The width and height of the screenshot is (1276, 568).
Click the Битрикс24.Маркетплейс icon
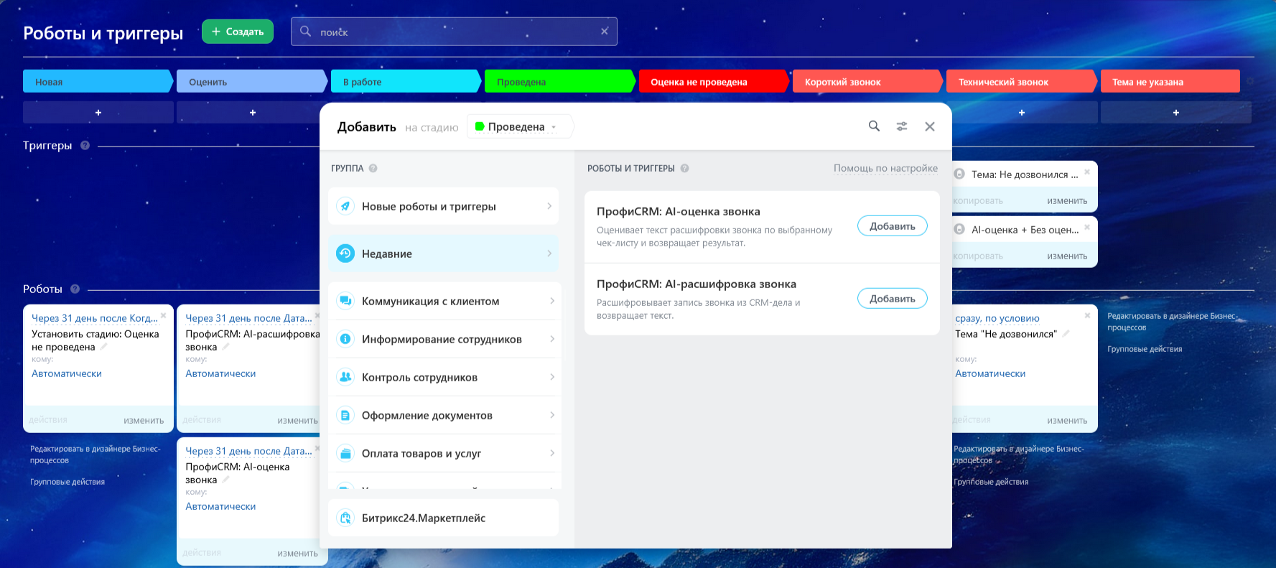(x=345, y=518)
